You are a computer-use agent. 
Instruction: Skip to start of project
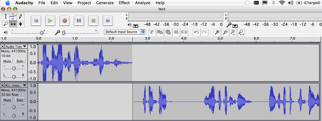36,21
